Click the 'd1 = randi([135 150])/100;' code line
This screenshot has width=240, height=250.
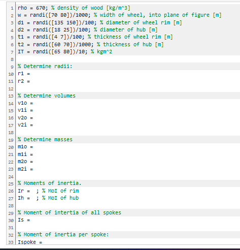click(x=57, y=22)
